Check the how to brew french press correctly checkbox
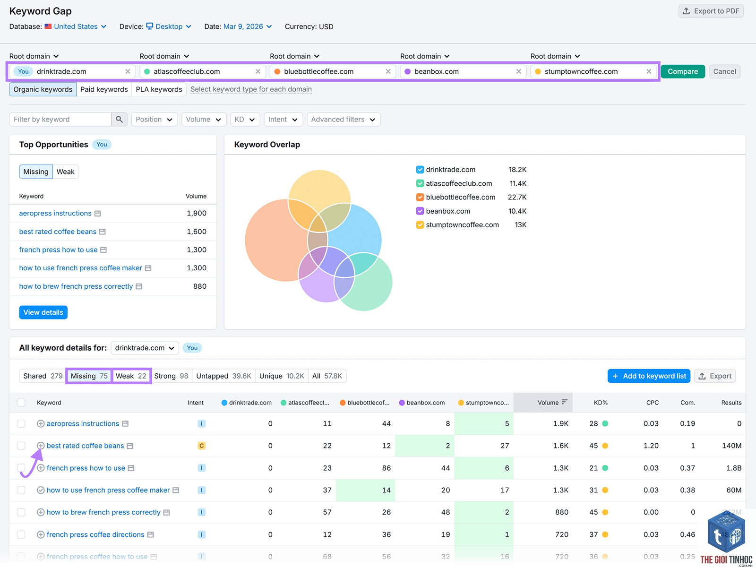756x568 pixels. pyautogui.click(x=21, y=512)
